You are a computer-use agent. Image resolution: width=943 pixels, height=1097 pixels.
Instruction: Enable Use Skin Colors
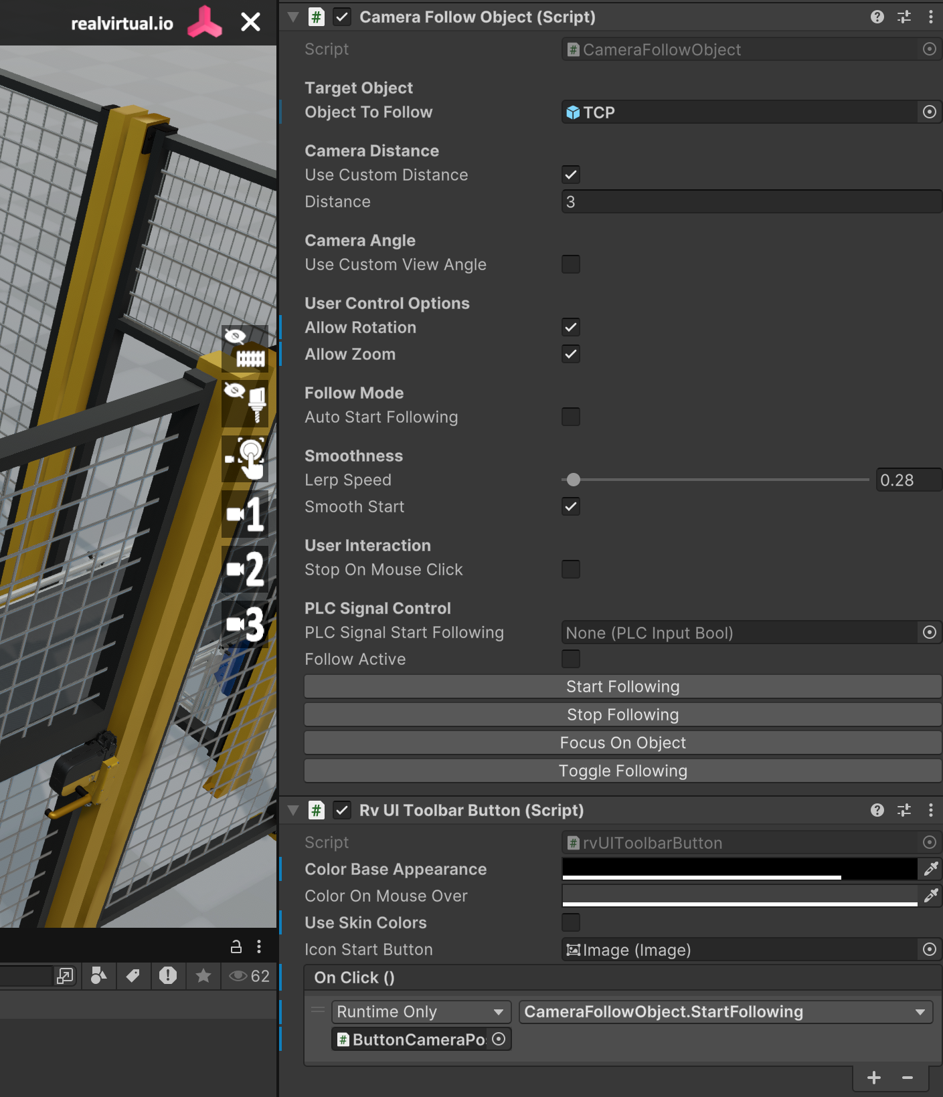[x=571, y=922]
